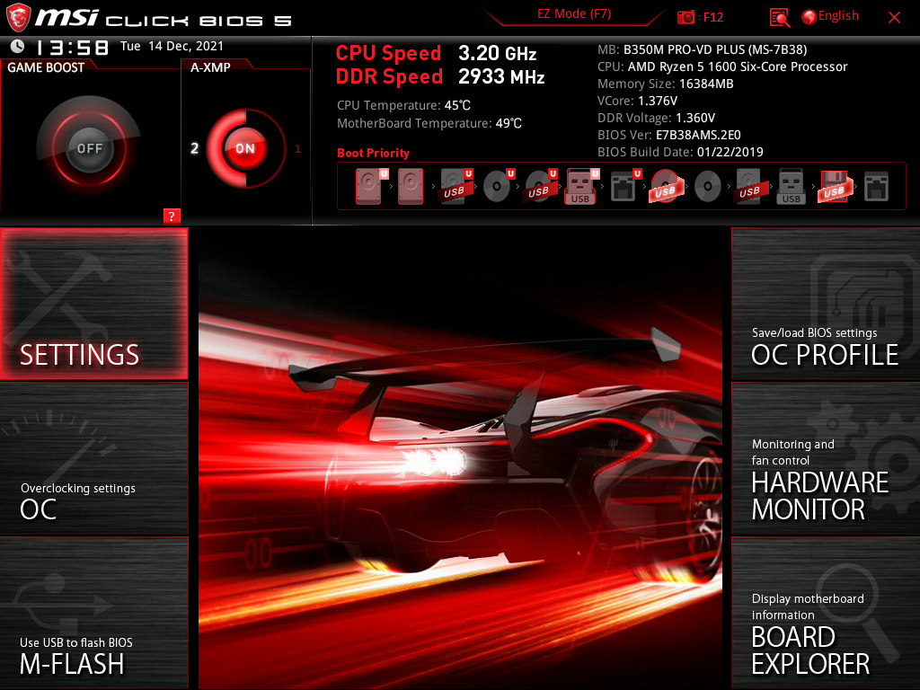Select the UEFI USB CD/DVD boot icon
Screen dimensions: 920x690
[x=540, y=186]
